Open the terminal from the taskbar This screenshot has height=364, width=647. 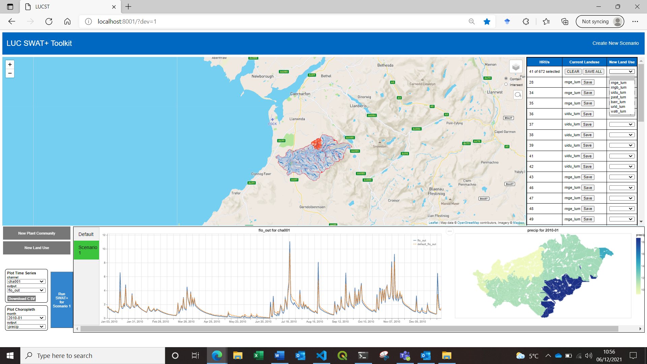click(363, 356)
